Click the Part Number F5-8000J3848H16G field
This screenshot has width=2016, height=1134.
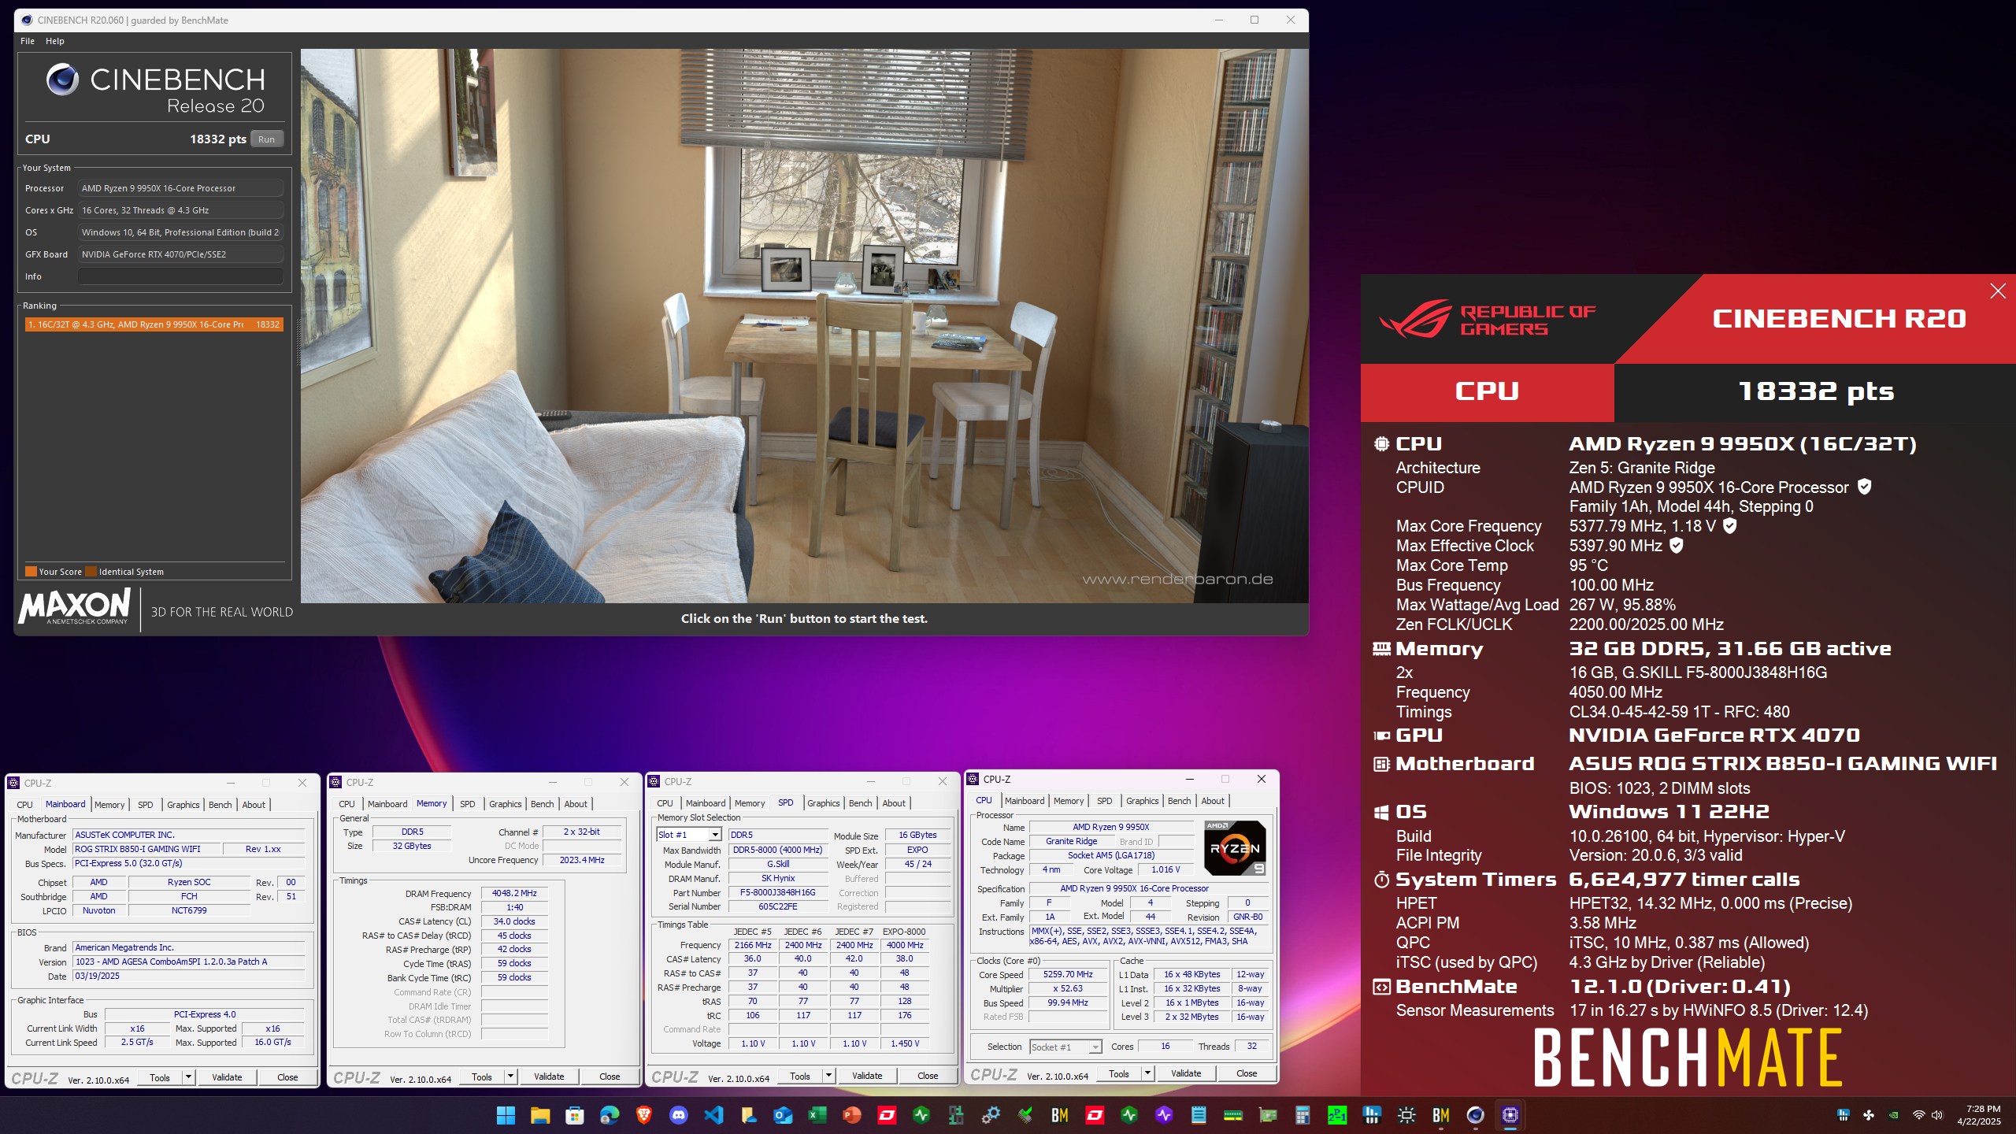(778, 892)
